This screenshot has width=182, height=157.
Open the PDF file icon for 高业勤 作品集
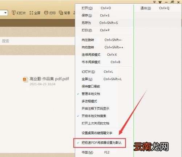pyautogui.click(x=25, y=80)
